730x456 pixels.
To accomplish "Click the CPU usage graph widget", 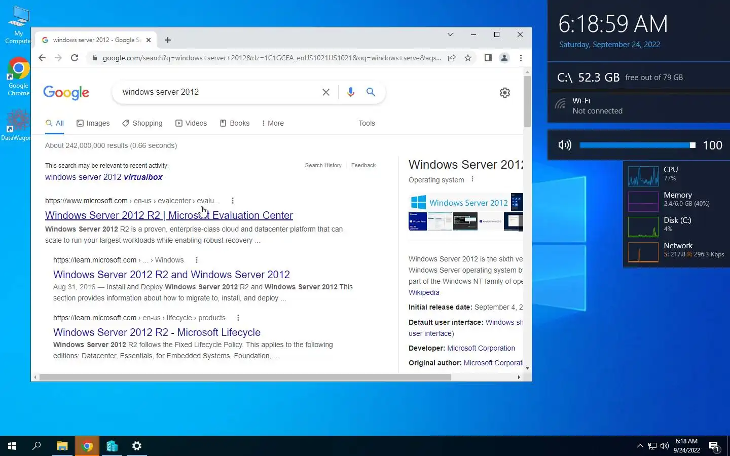I will point(643,175).
